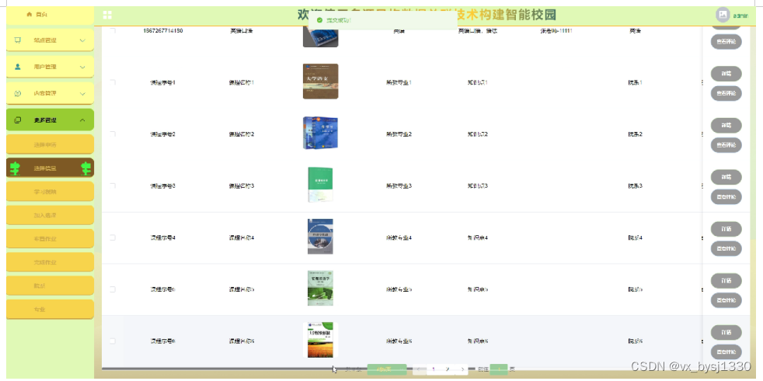
Task: Open the 完成作业 submenu item
Action: point(51,262)
